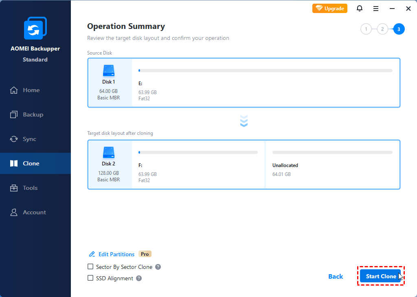The width and height of the screenshot is (417, 297).
Task: Open notifications via the bell icon
Action: 360,8
